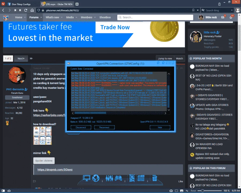This screenshot has width=241, height=193.
Task: Open the dock equalizer mixer icon
Action: point(109,178)
